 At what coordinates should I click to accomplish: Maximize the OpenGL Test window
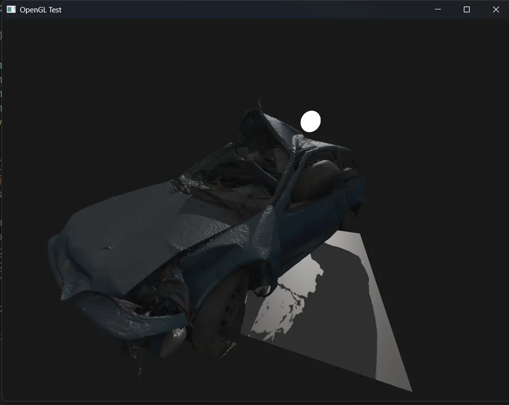(466, 9)
